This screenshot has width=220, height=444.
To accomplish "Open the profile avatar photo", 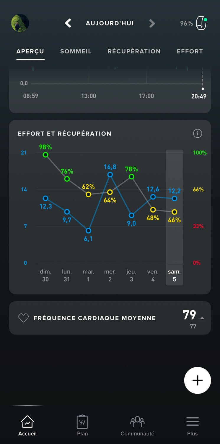I will coord(20,23).
